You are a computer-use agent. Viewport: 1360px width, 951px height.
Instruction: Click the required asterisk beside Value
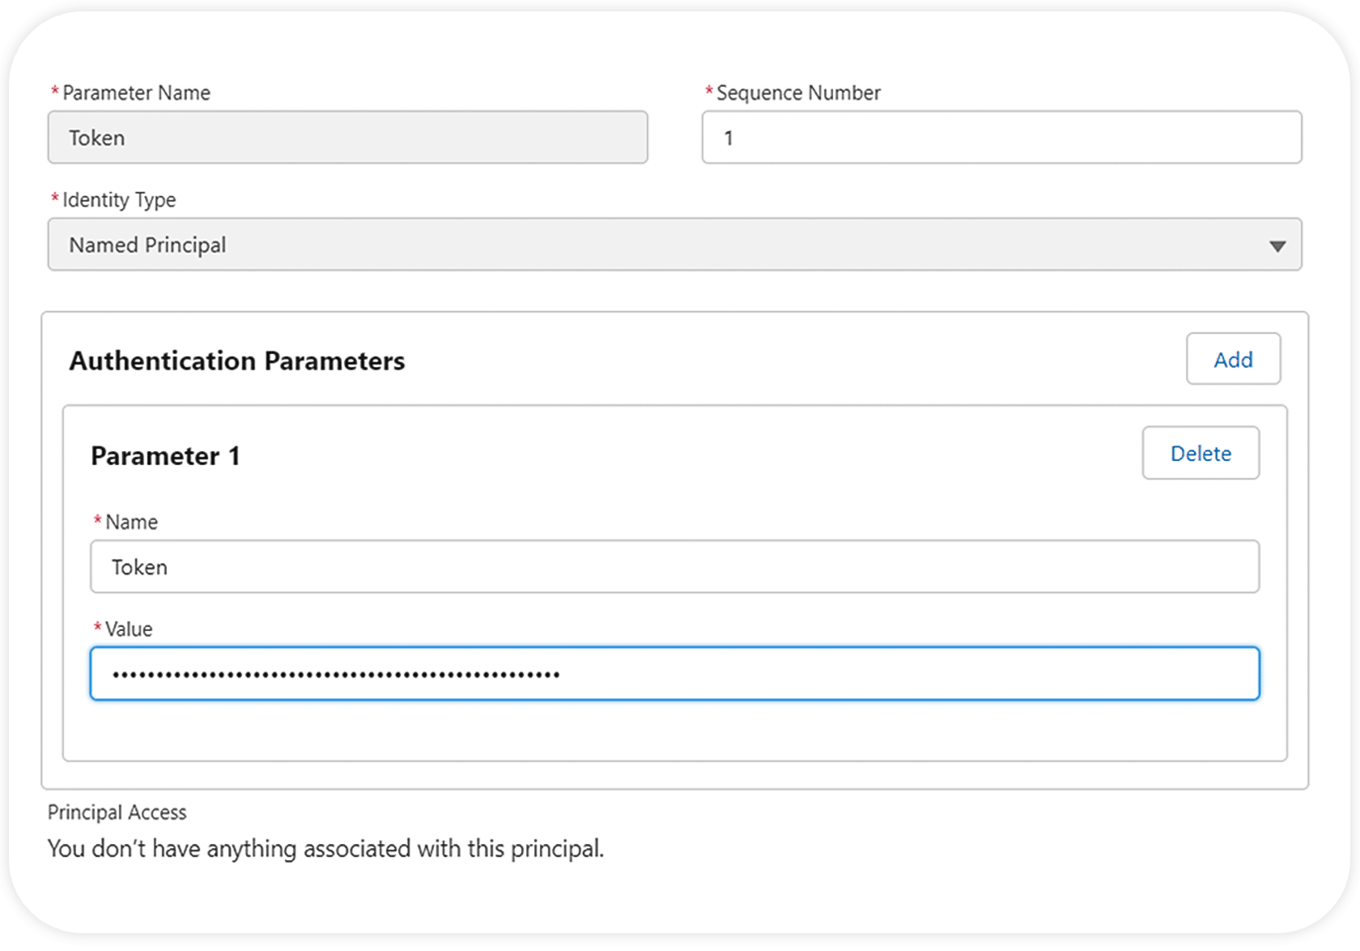(97, 627)
